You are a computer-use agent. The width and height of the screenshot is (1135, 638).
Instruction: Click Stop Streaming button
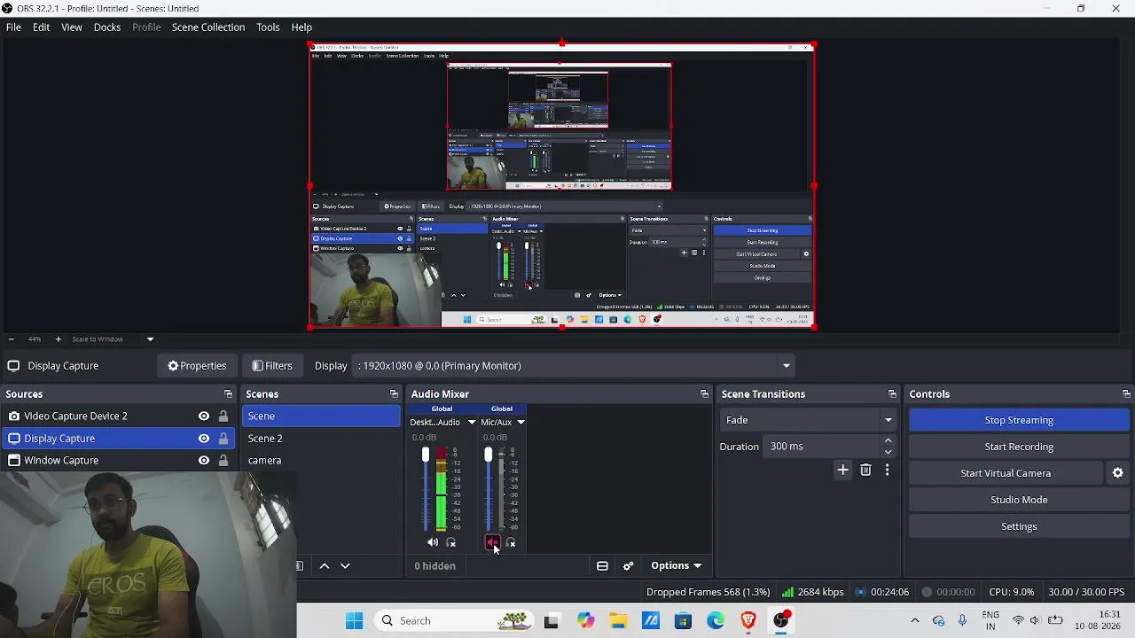1019,420
